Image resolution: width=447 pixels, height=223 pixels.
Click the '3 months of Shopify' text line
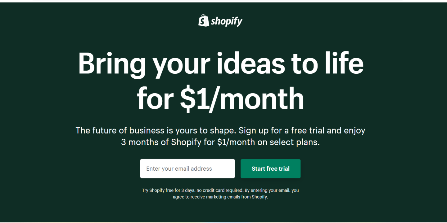tap(220, 142)
